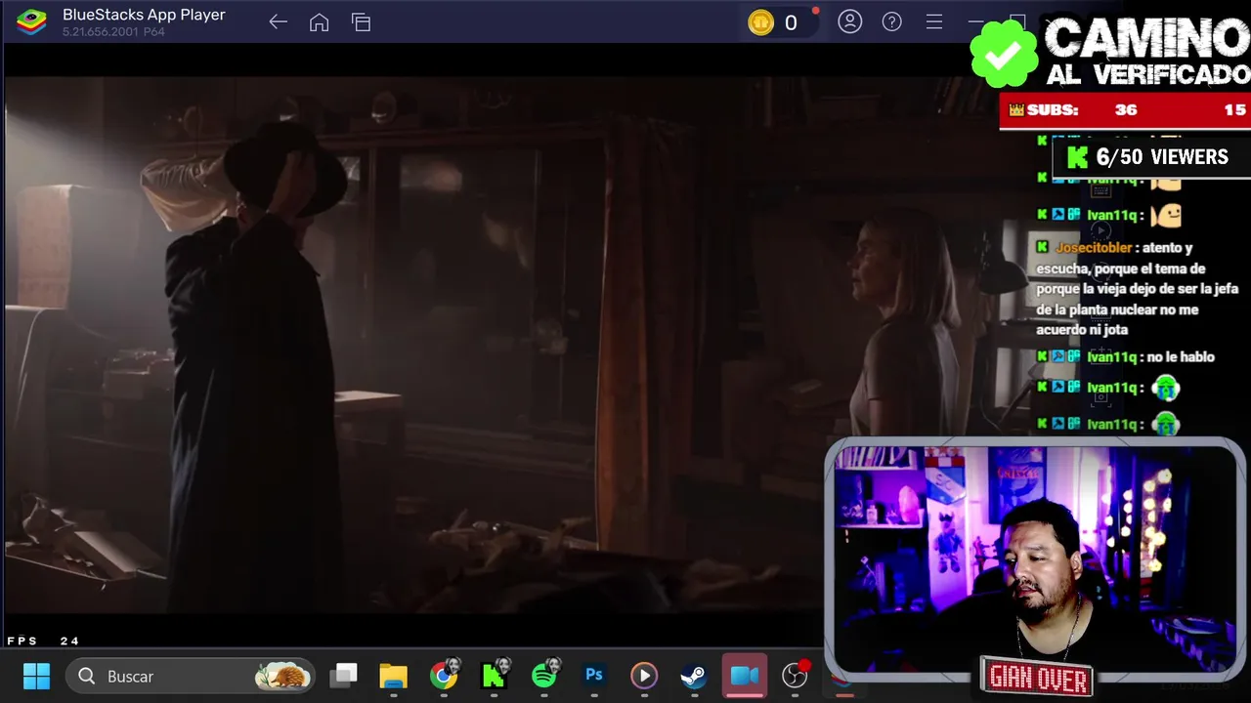Click the FPS 24 counter

[43, 641]
